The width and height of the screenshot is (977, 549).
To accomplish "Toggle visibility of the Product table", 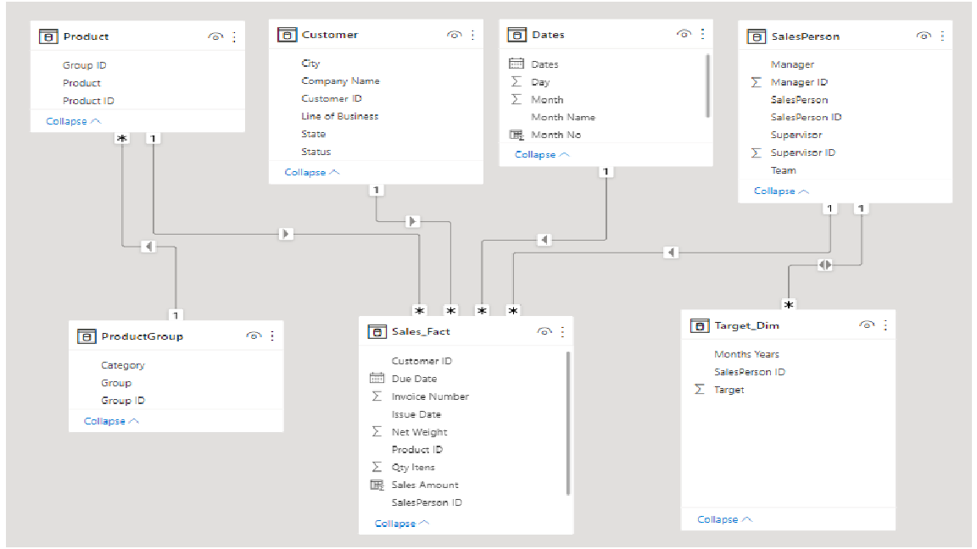I will coord(215,36).
